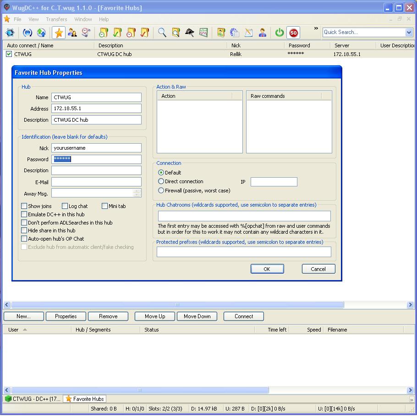
Task: Switch to the CTWUG - DC++ tab
Action: coord(33,399)
